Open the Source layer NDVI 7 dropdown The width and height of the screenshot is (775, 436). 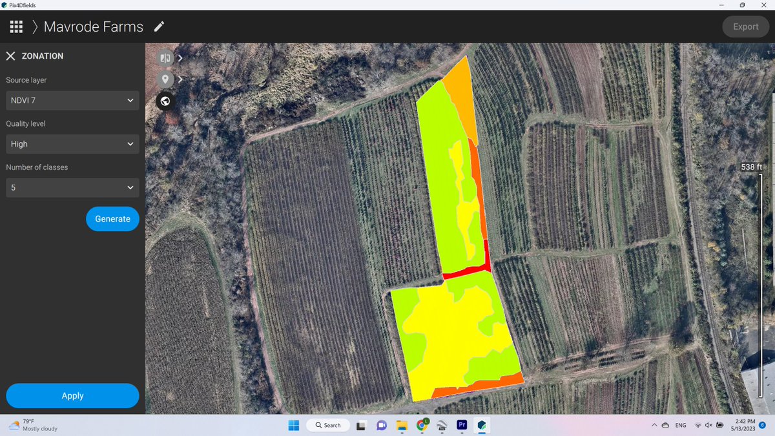(72, 100)
